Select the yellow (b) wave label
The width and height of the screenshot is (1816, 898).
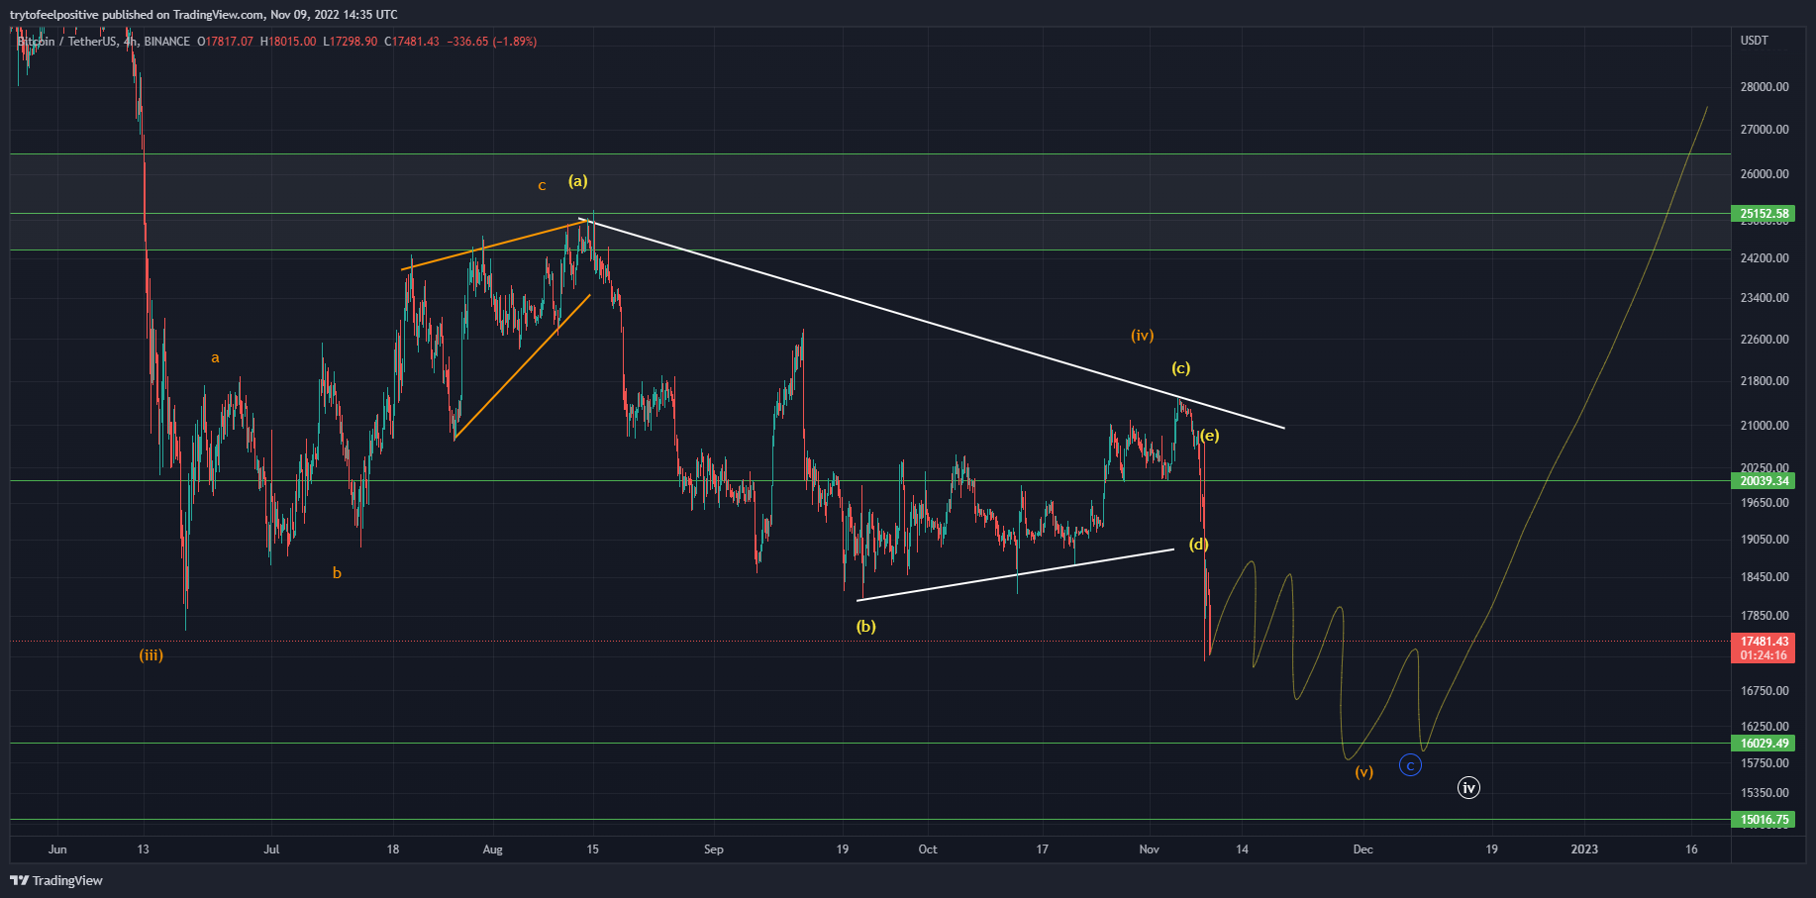[865, 627]
